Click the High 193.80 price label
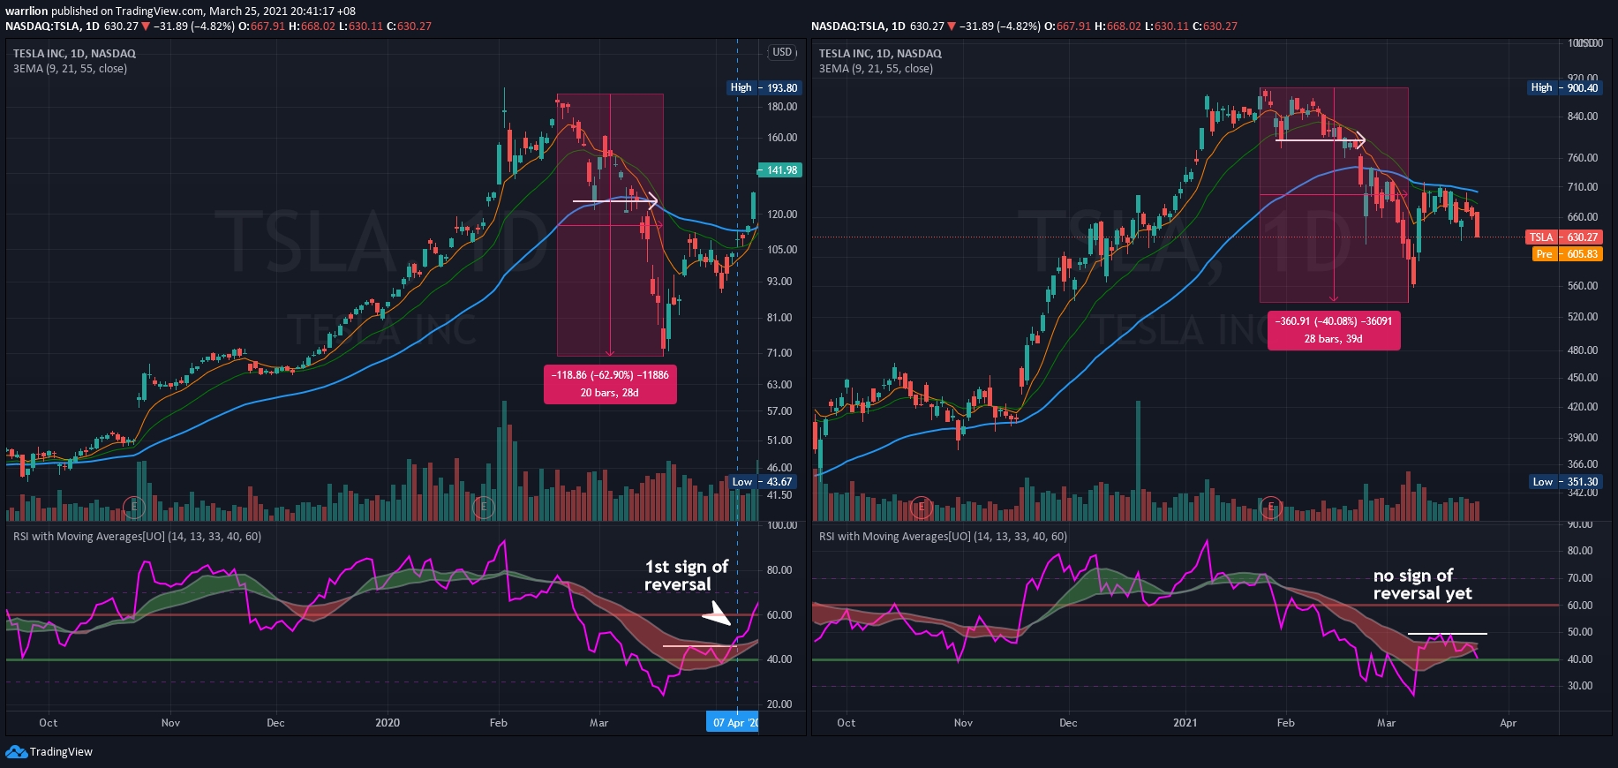Image resolution: width=1618 pixels, height=768 pixels. tap(764, 87)
